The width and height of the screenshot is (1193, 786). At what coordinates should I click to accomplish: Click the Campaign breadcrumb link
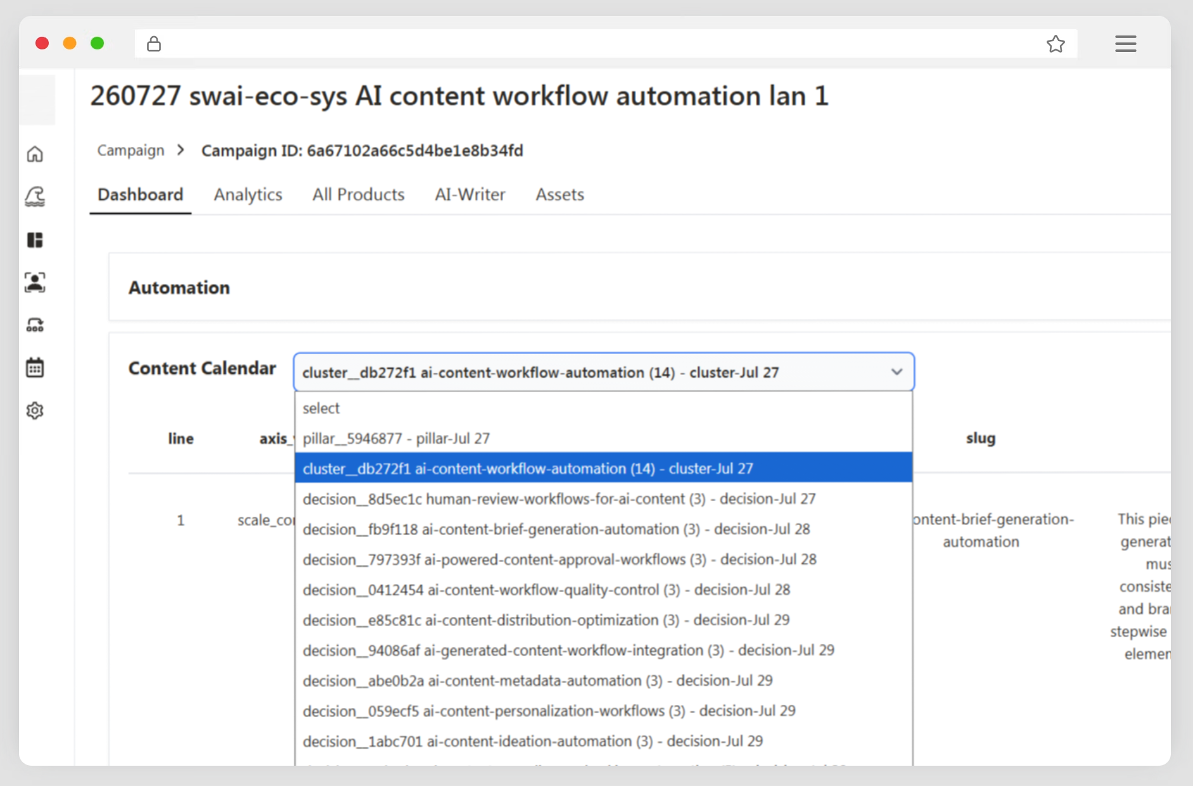(131, 150)
